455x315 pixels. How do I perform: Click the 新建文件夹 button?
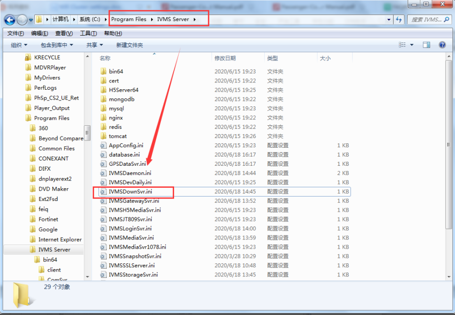coord(129,45)
